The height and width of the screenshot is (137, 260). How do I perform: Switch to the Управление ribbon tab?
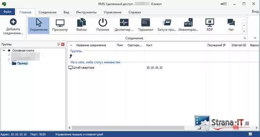coord(113,12)
